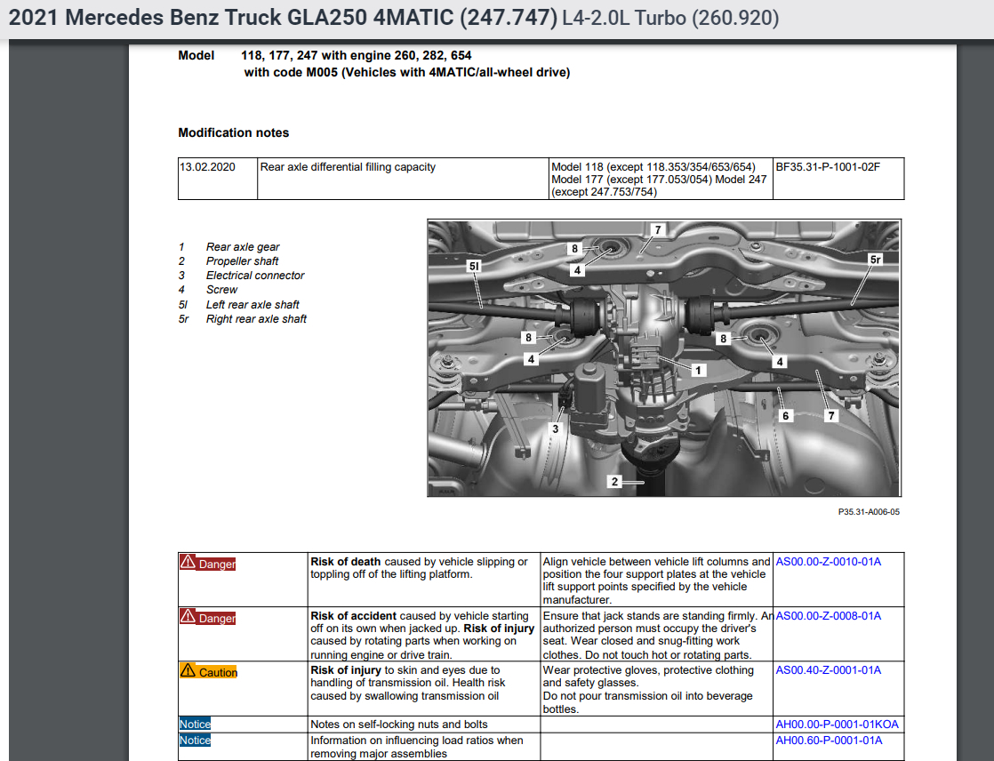
Task: Click the rear axle diagram image
Action: click(664, 358)
